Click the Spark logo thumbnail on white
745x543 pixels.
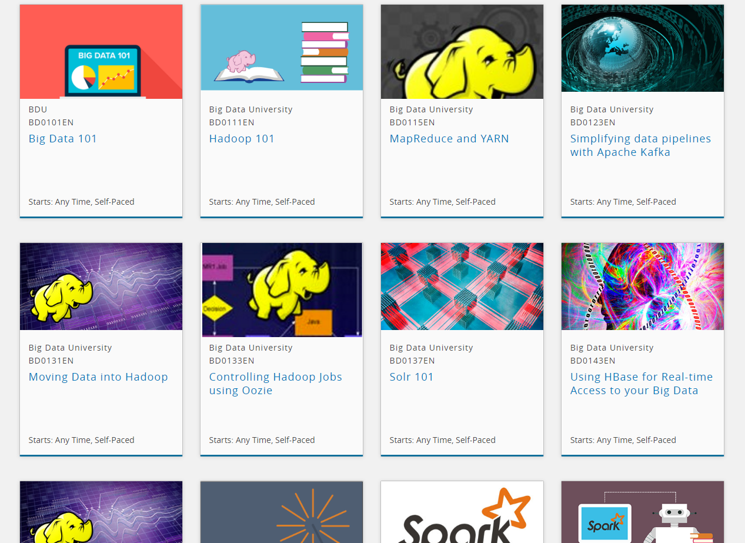(462, 512)
